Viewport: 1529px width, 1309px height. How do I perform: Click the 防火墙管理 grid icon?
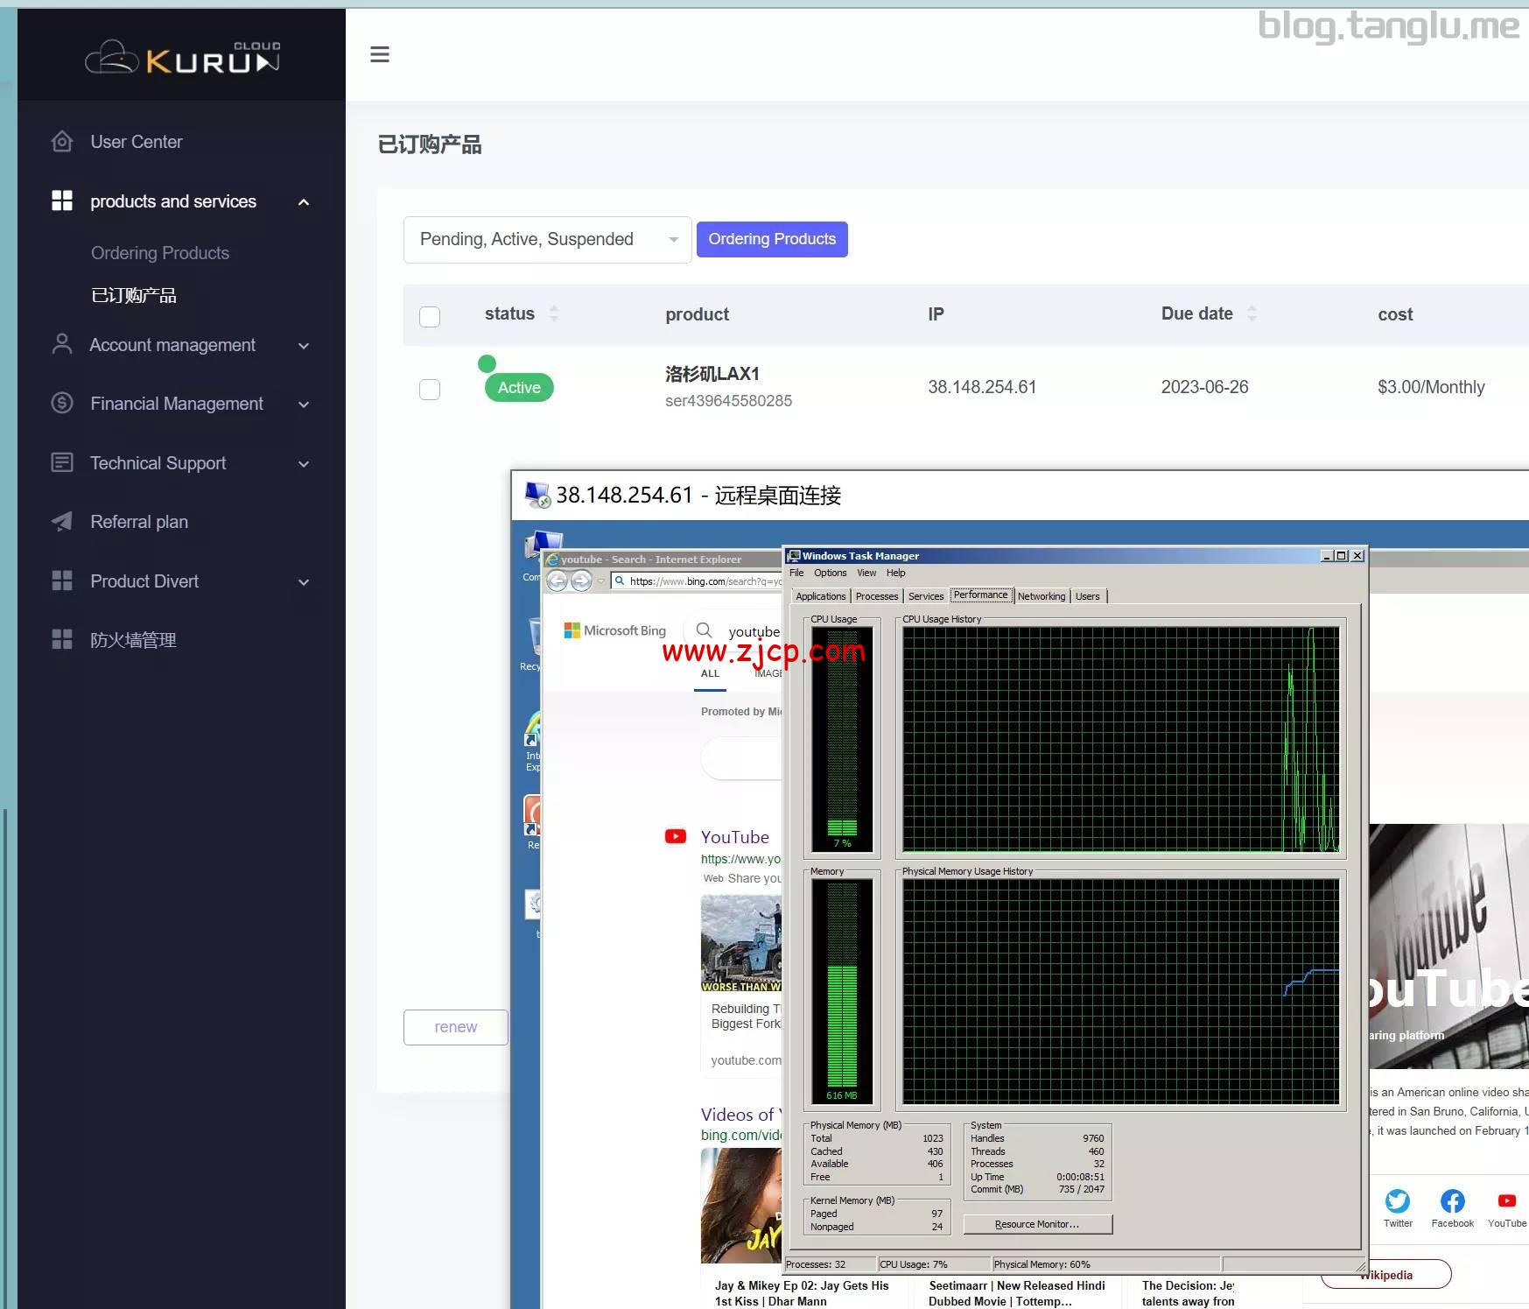[x=62, y=639]
